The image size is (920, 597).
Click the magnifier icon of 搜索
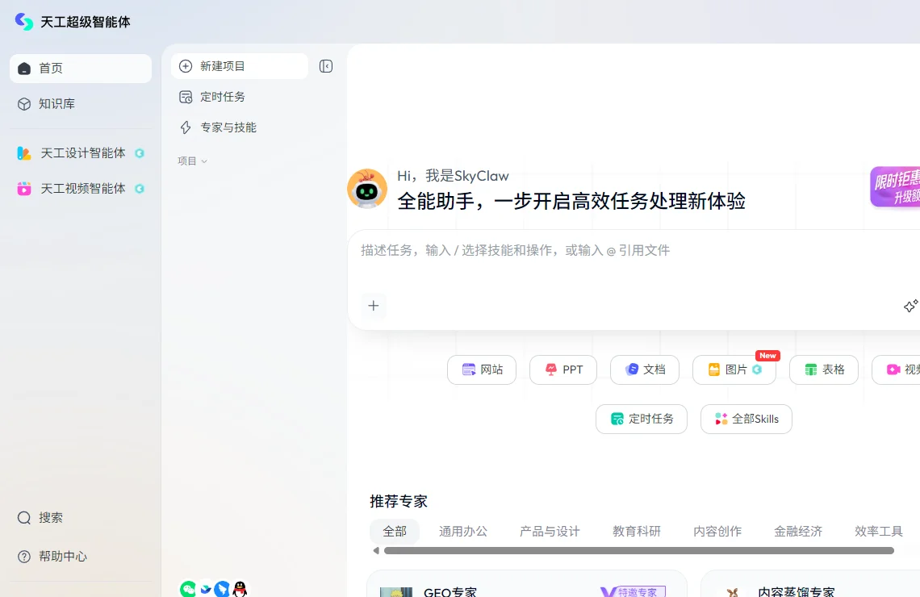point(24,518)
